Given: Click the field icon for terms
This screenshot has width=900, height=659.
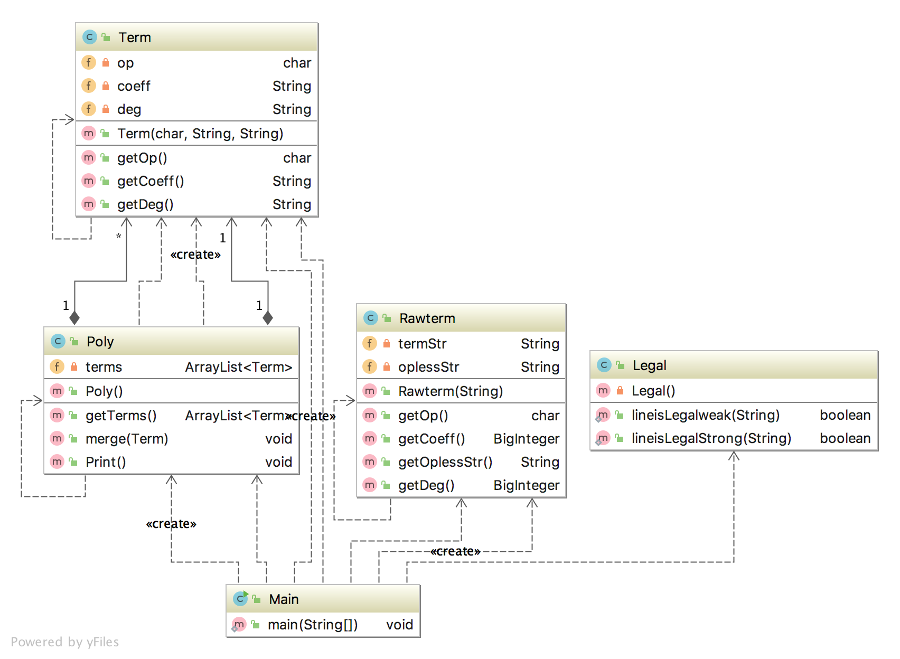Looking at the screenshot, I should [x=57, y=366].
